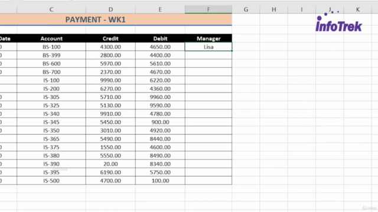Select column H header
This screenshot has height=212, width=378.
point(274,9)
